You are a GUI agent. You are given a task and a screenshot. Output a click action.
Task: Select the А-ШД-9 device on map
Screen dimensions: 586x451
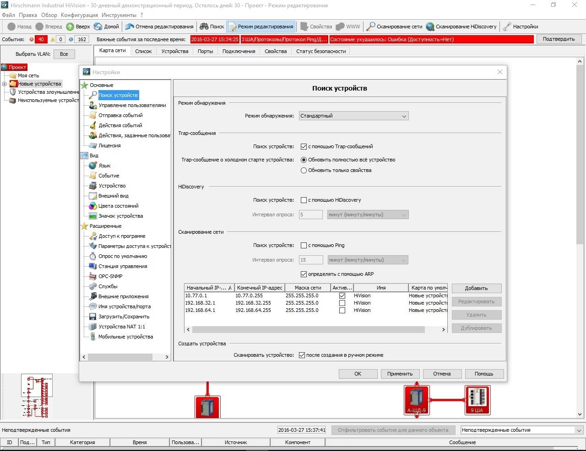point(416,400)
